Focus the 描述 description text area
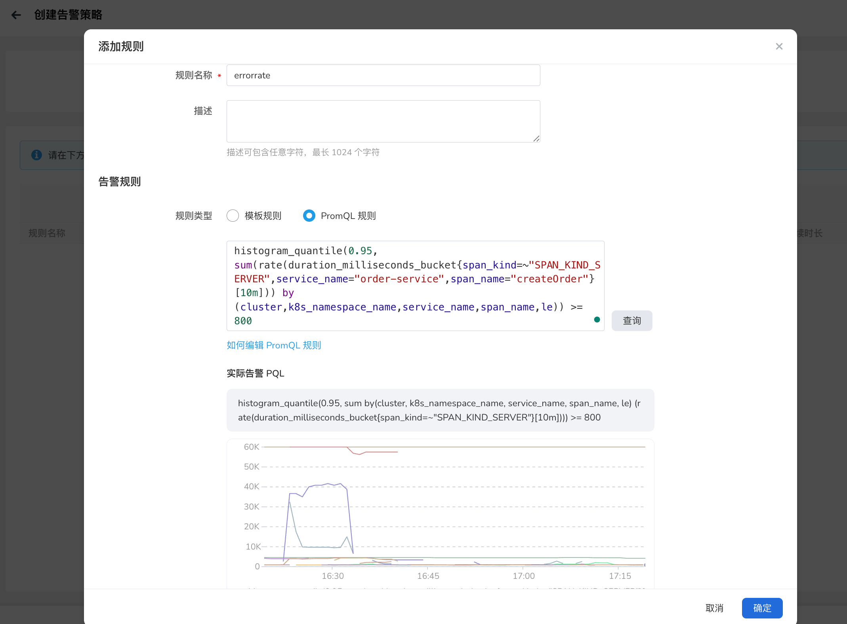847x624 pixels. 383,121
